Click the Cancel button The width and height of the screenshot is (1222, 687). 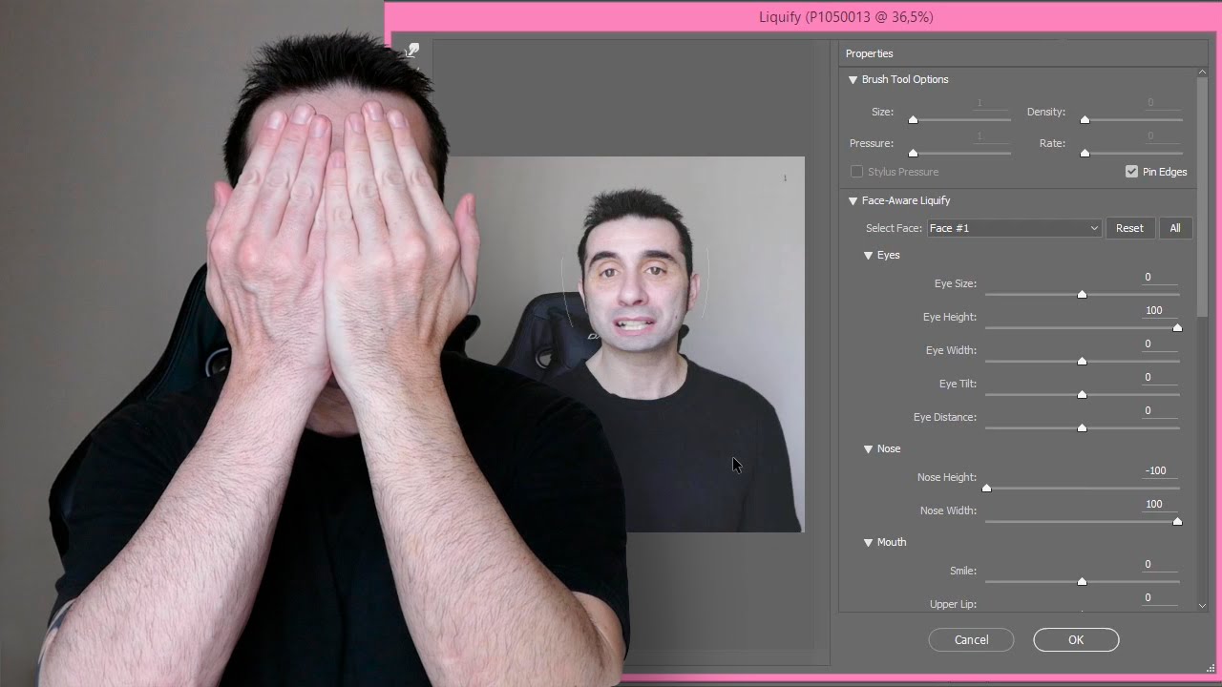pyautogui.click(x=971, y=640)
